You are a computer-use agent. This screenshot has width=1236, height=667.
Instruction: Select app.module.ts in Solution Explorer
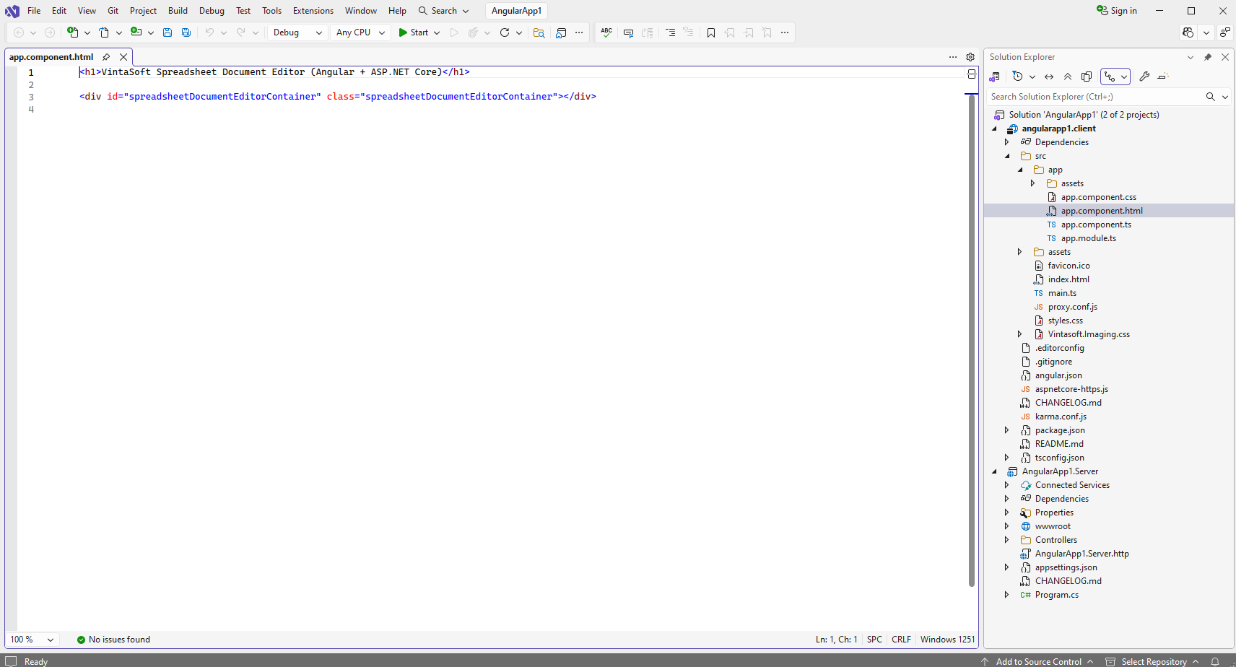pos(1088,238)
